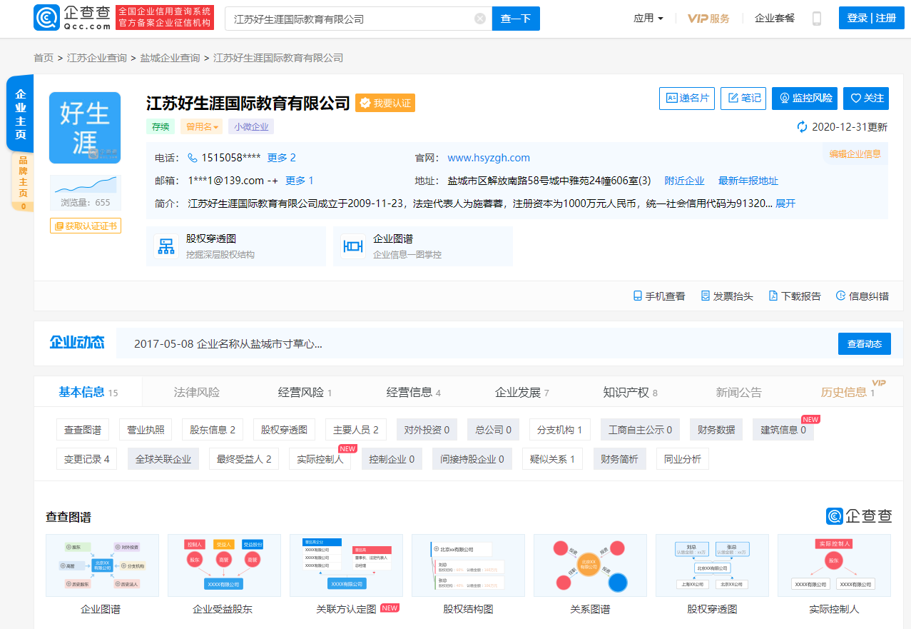Click 附近企业 link
This screenshot has width=911, height=629.
(684, 181)
